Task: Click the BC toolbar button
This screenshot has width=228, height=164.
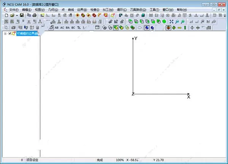Action: 73,28
